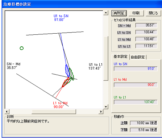162x138 pixels.
Task: Click the 下顎 movement value field
Action: tap(144, 130)
